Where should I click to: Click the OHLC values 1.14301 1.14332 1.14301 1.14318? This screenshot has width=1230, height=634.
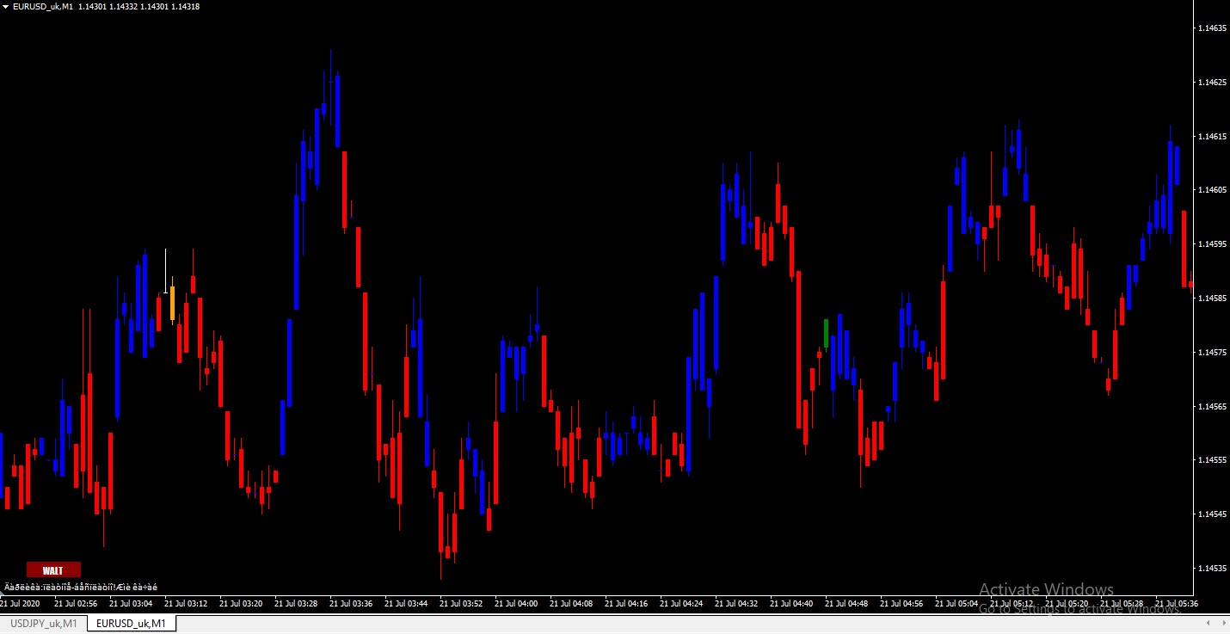138,7
